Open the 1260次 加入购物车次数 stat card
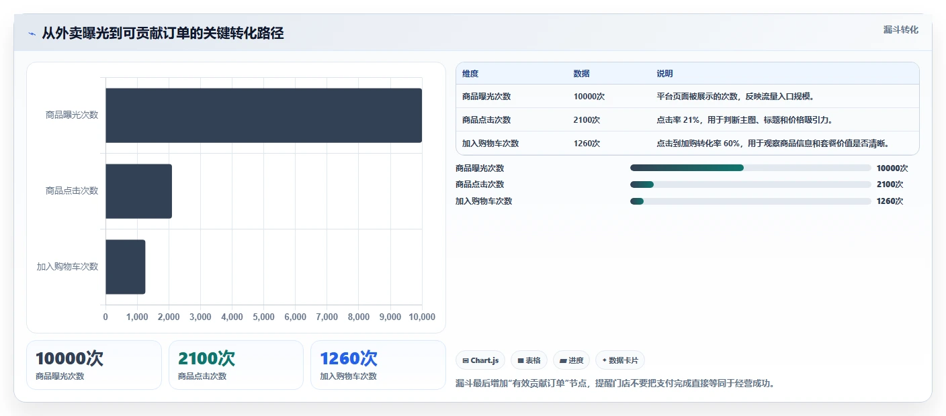Screen dimensions: 946x416 (378, 365)
